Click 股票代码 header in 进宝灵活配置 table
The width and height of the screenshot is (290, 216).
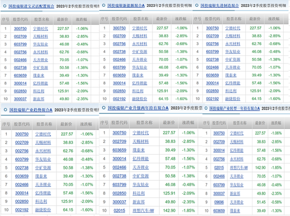click(x=21, y=19)
